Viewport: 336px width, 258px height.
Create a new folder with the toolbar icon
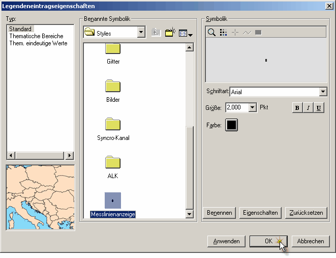pos(170,33)
